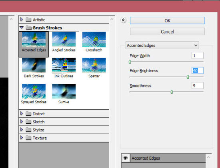Click the Texture category label
This screenshot has height=168, width=220.
40,138
